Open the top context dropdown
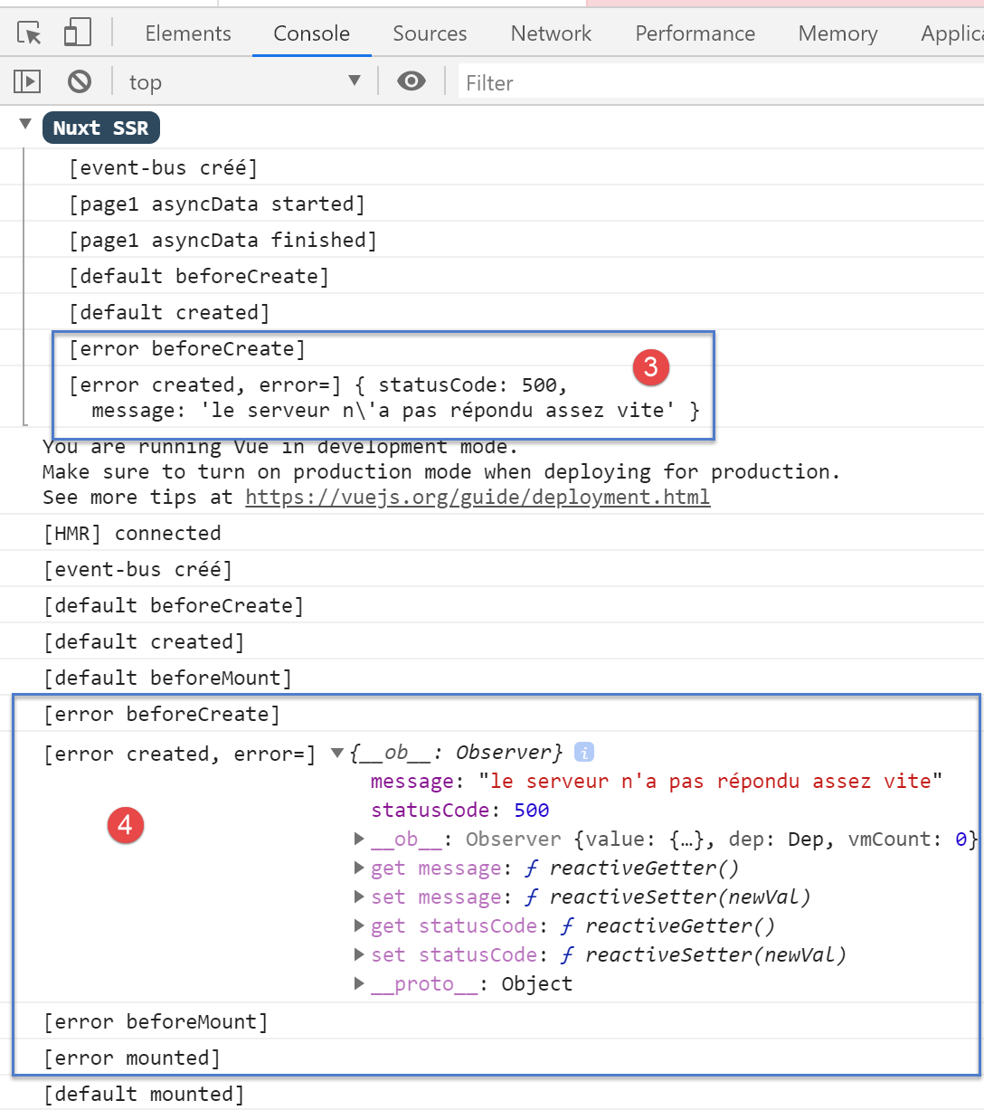The width and height of the screenshot is (984, 1110). pos(244,82)
